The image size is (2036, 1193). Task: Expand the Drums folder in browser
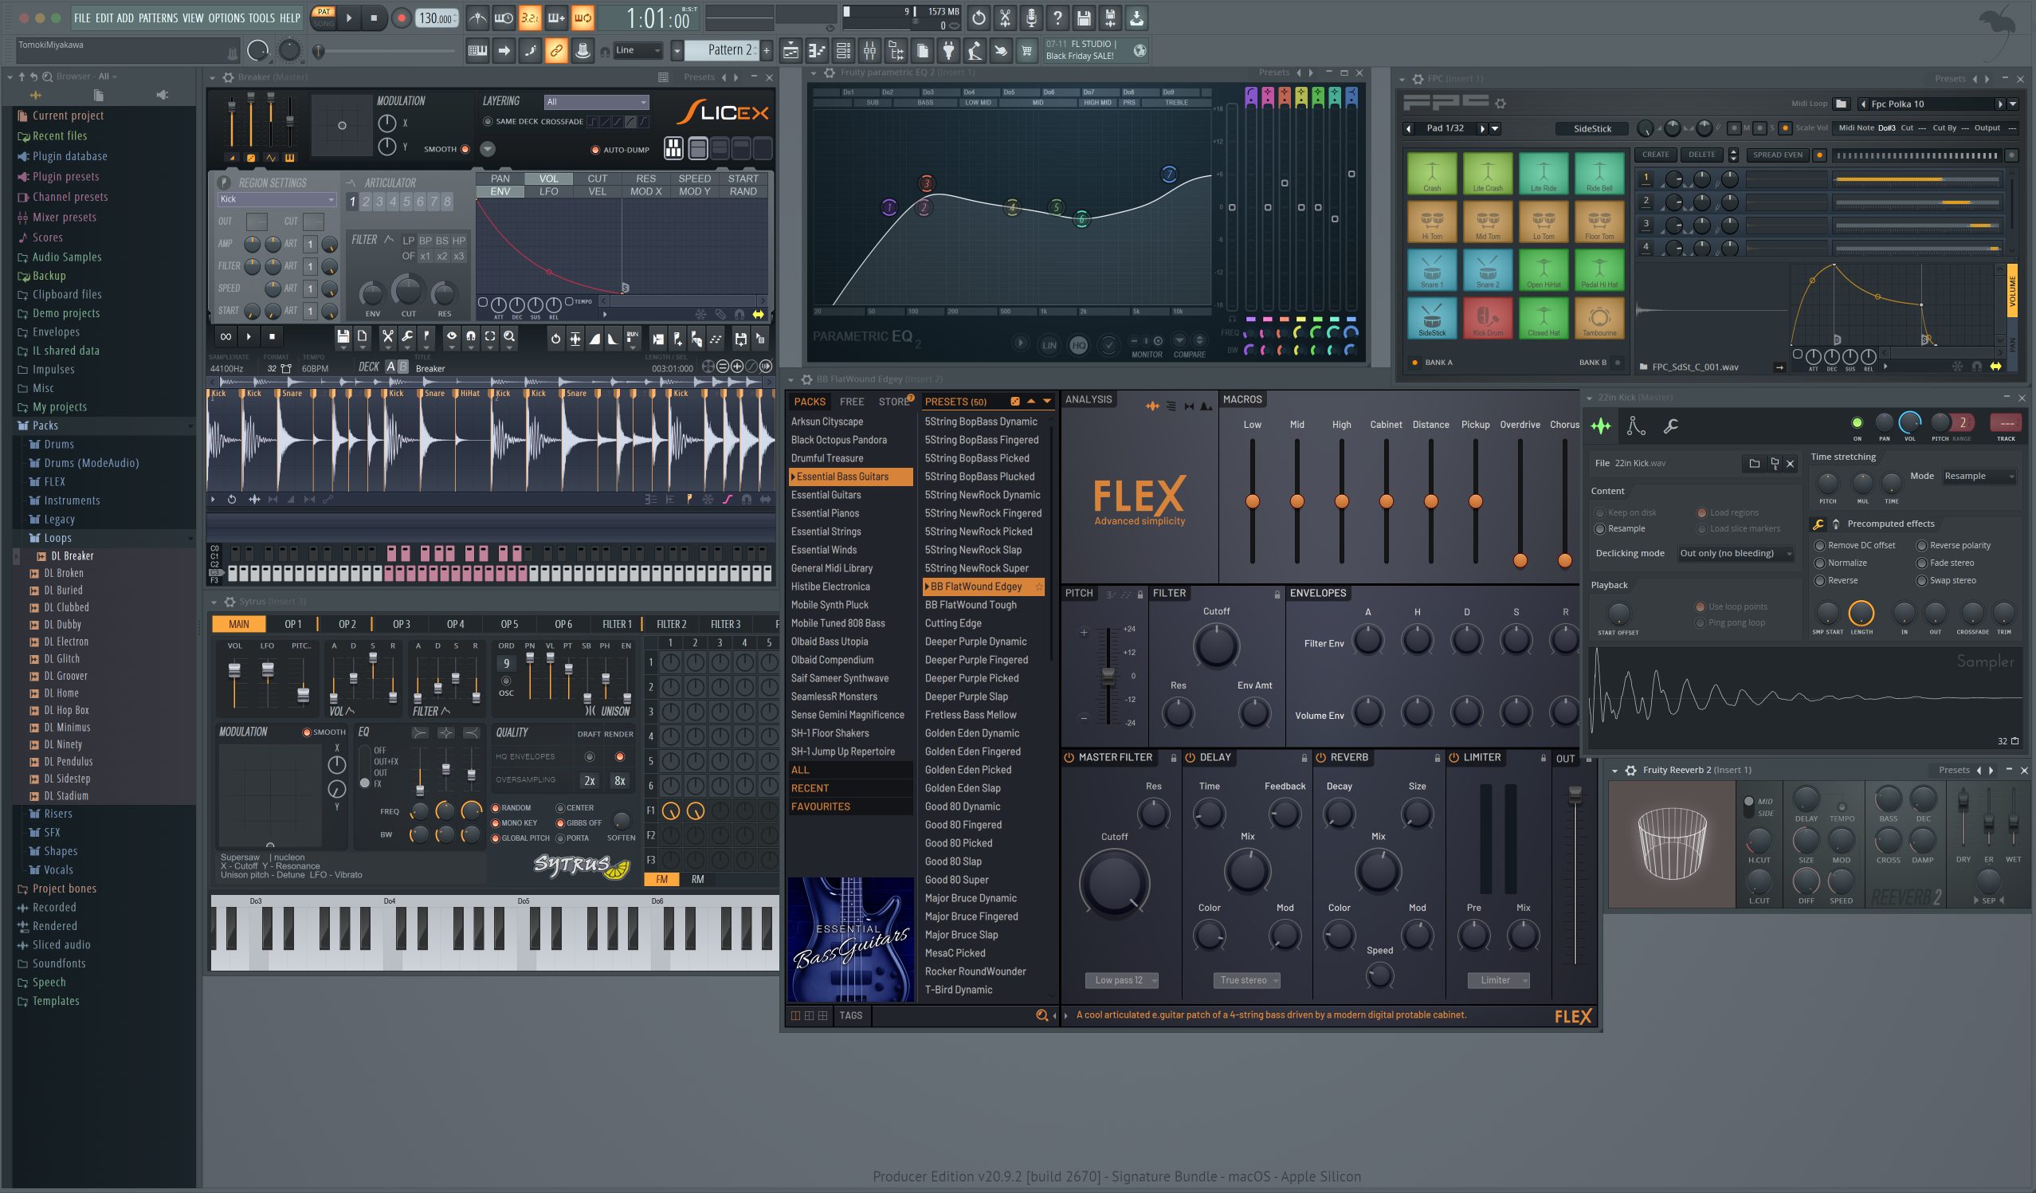pos(59,445)
